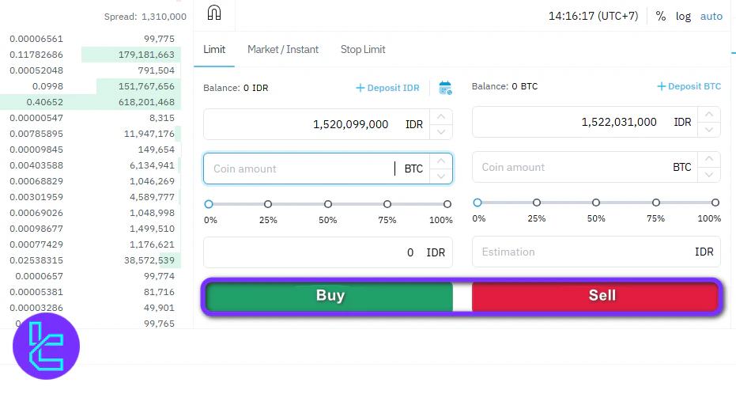Open the Market / Instant tab

[282, 49]
